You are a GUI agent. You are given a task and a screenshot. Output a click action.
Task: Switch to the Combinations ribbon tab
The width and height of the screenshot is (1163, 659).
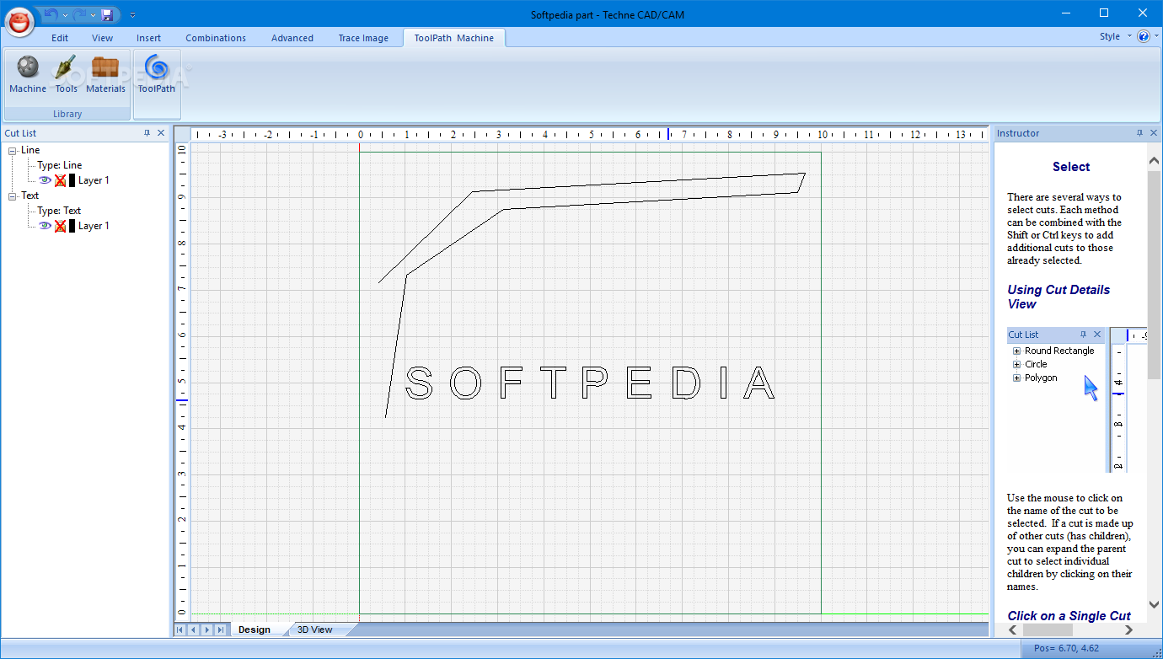pyautogui.click(x=216, y=38)
